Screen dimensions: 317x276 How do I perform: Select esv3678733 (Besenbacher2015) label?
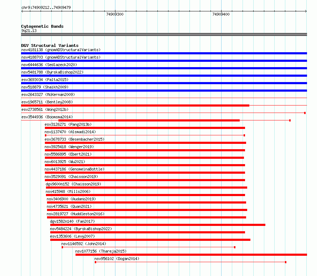(74, 139)
